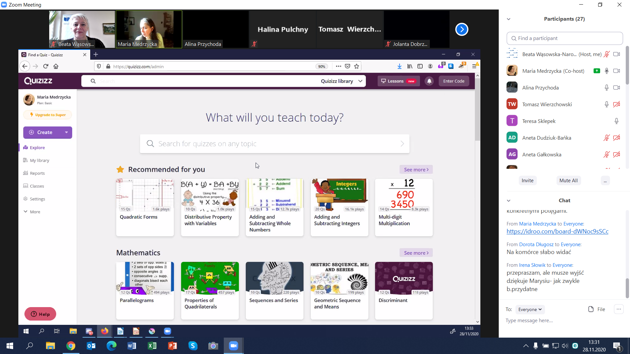Click the Quizizz logo
630x354 pixels.
(x=38, y=81)
